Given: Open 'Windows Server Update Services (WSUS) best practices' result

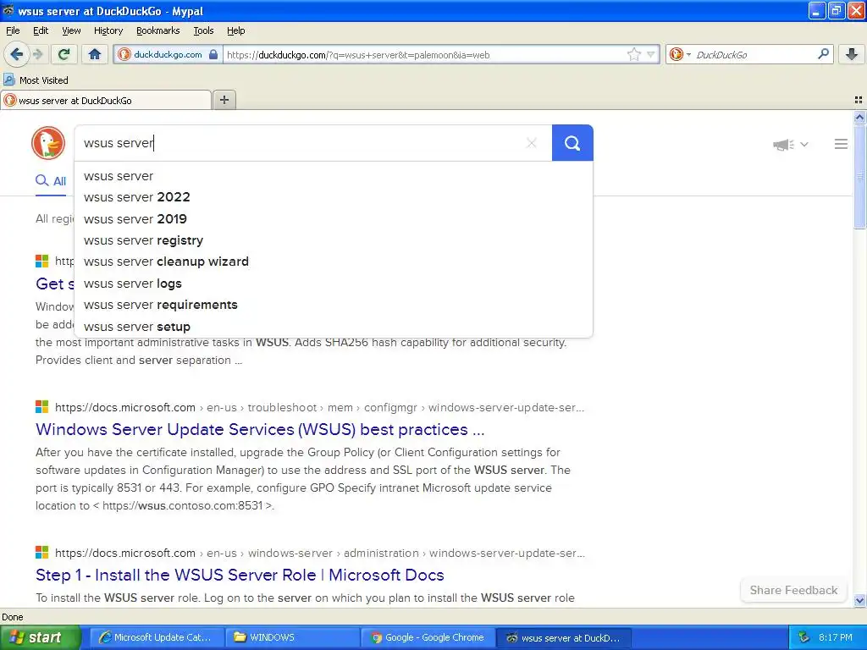Looking at the screenshot, I should (x=260, y=429).
